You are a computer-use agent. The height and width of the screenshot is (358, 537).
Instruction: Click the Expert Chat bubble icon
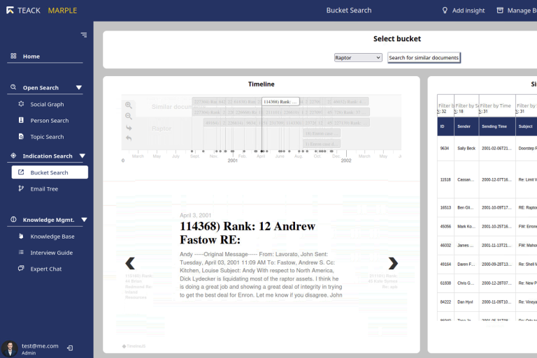[x=21, y=268]
